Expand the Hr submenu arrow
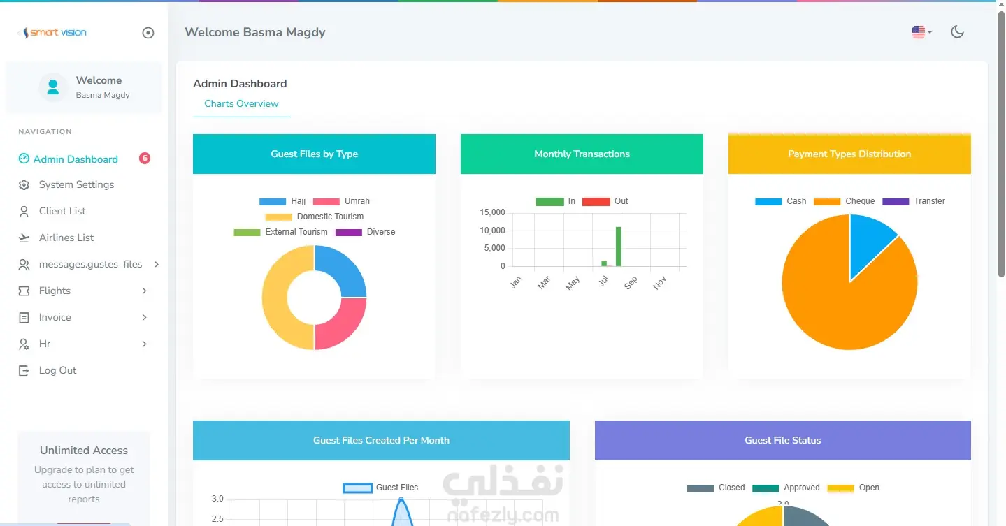 [x=145, y=344]
